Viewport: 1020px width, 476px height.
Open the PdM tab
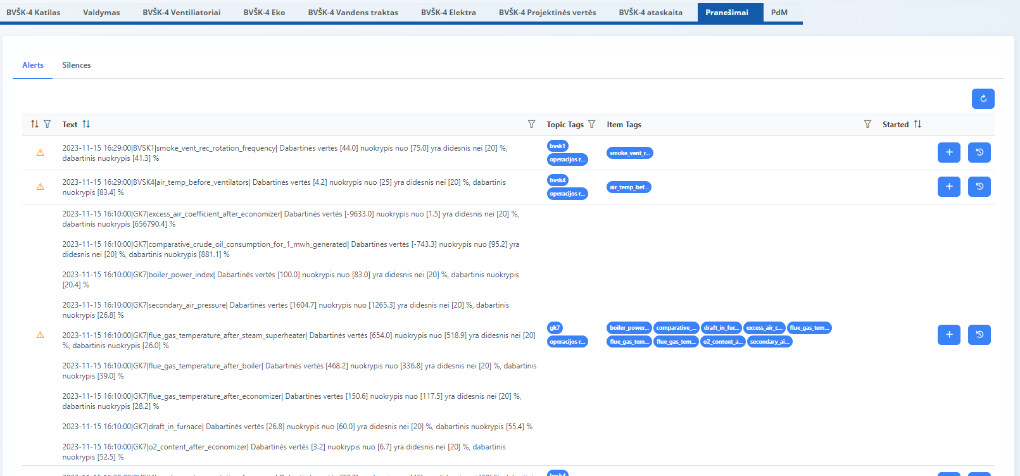(779, 12)
